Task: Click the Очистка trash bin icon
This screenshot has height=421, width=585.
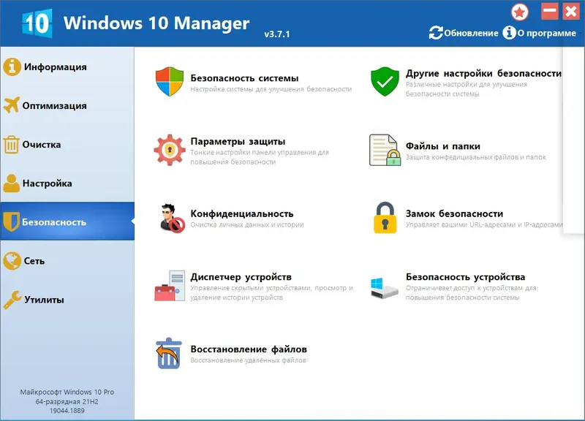Action: tap(11, 145)
